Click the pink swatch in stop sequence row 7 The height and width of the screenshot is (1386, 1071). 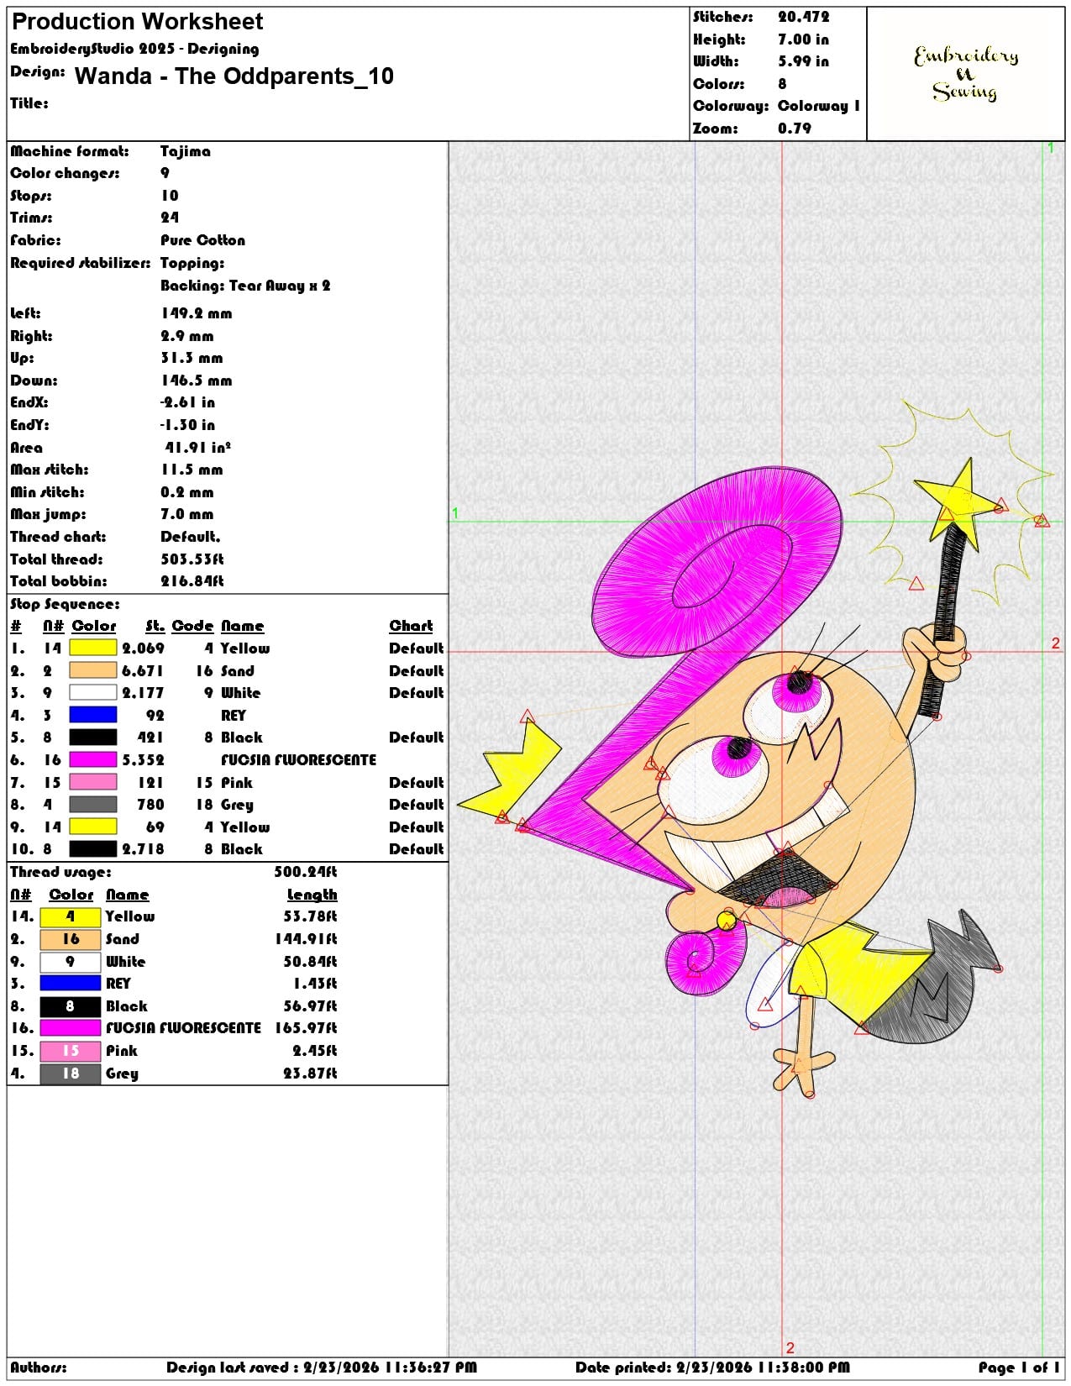(x=92, y=782)
